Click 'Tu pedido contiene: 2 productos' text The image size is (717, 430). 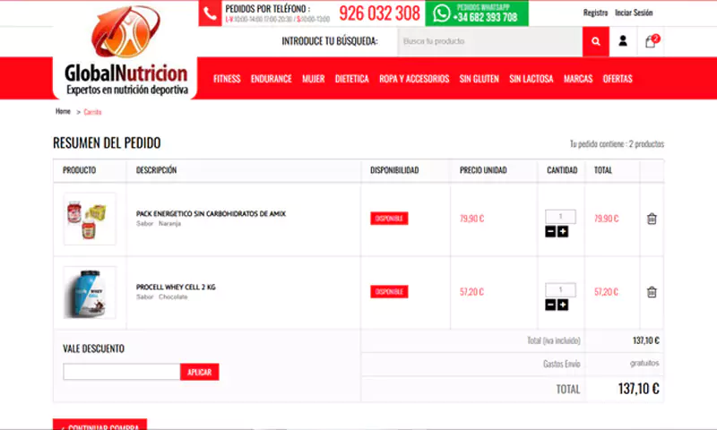pos(617,144)
